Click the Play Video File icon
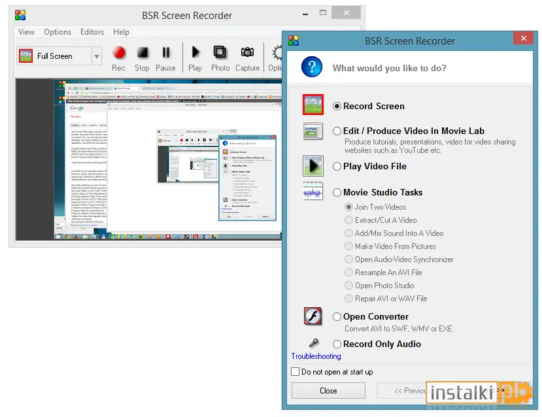Image resolution: width=542 pixels, height=417 pixels. [313, 166]
